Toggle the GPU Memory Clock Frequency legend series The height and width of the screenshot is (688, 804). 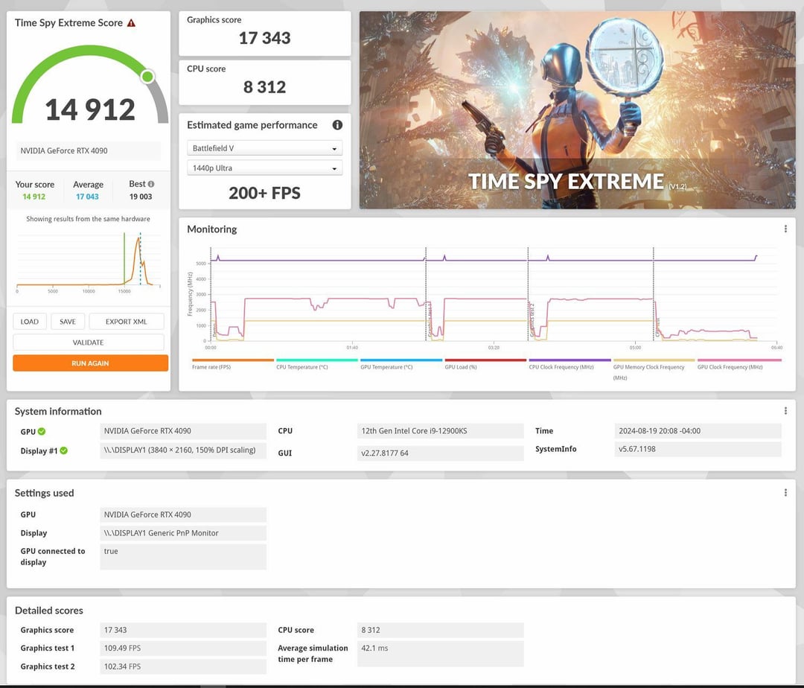pos(654,369)
